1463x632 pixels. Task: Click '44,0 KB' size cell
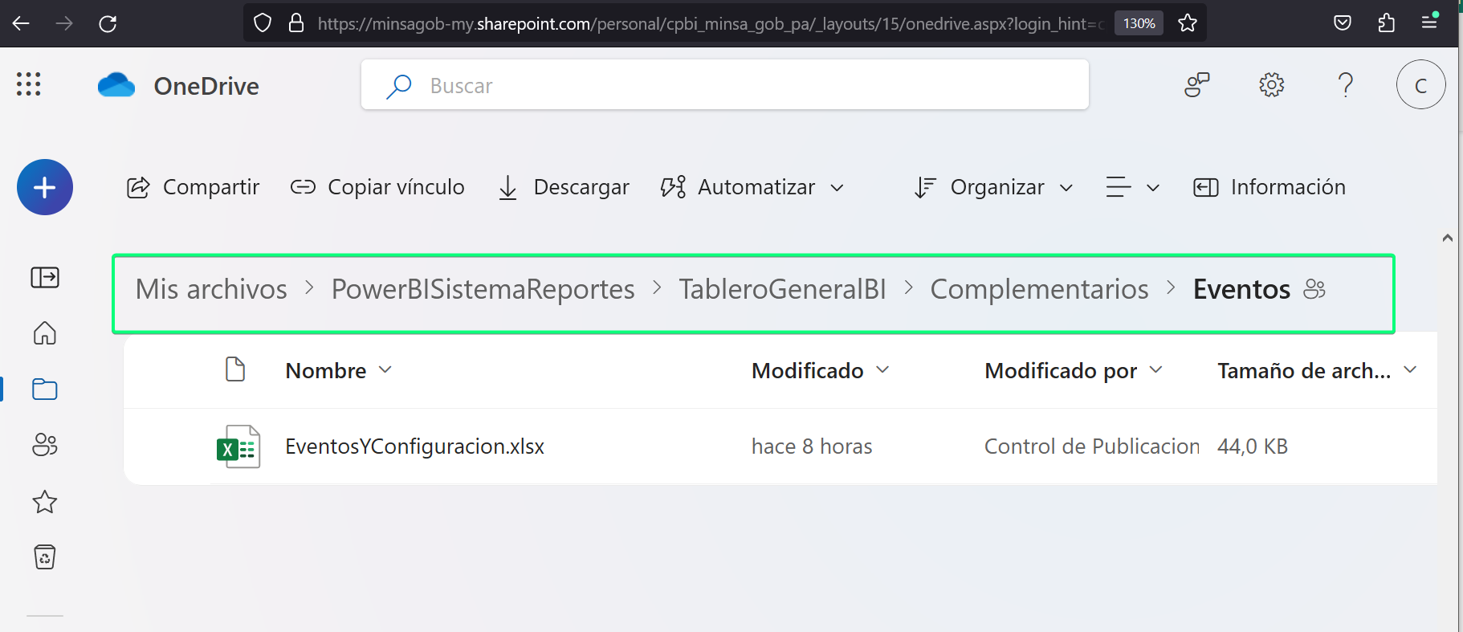[x=1253, y=446]
